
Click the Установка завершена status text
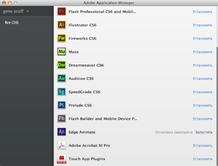tap(174, 132)
